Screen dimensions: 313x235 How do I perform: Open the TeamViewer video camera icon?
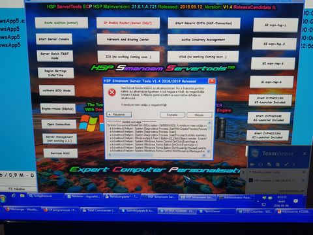click(x=252, y=164)
